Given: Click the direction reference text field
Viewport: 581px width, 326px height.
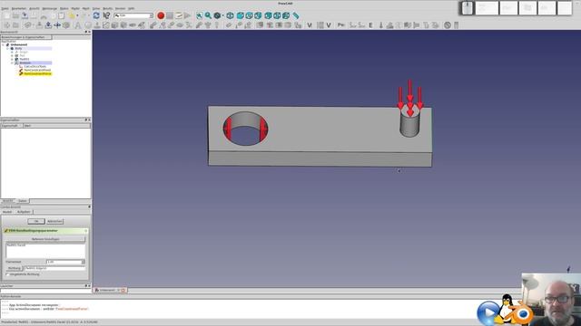Looking at the screenshot, I should [54, 268].
